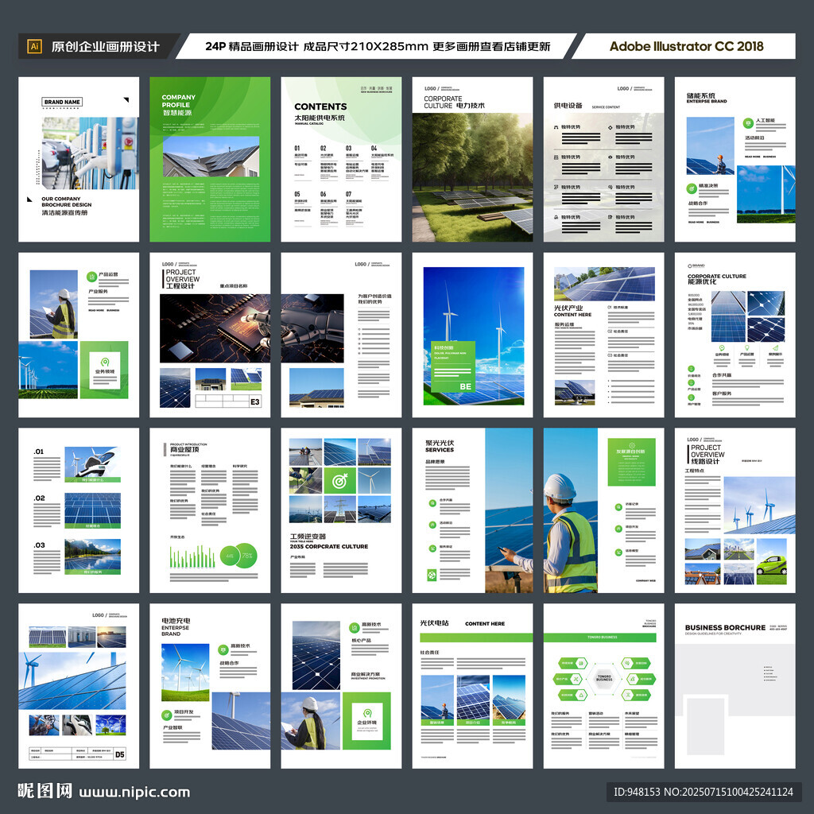
Task: Click the .01 wind turbine photo
Action: click(x=92, y=464)
